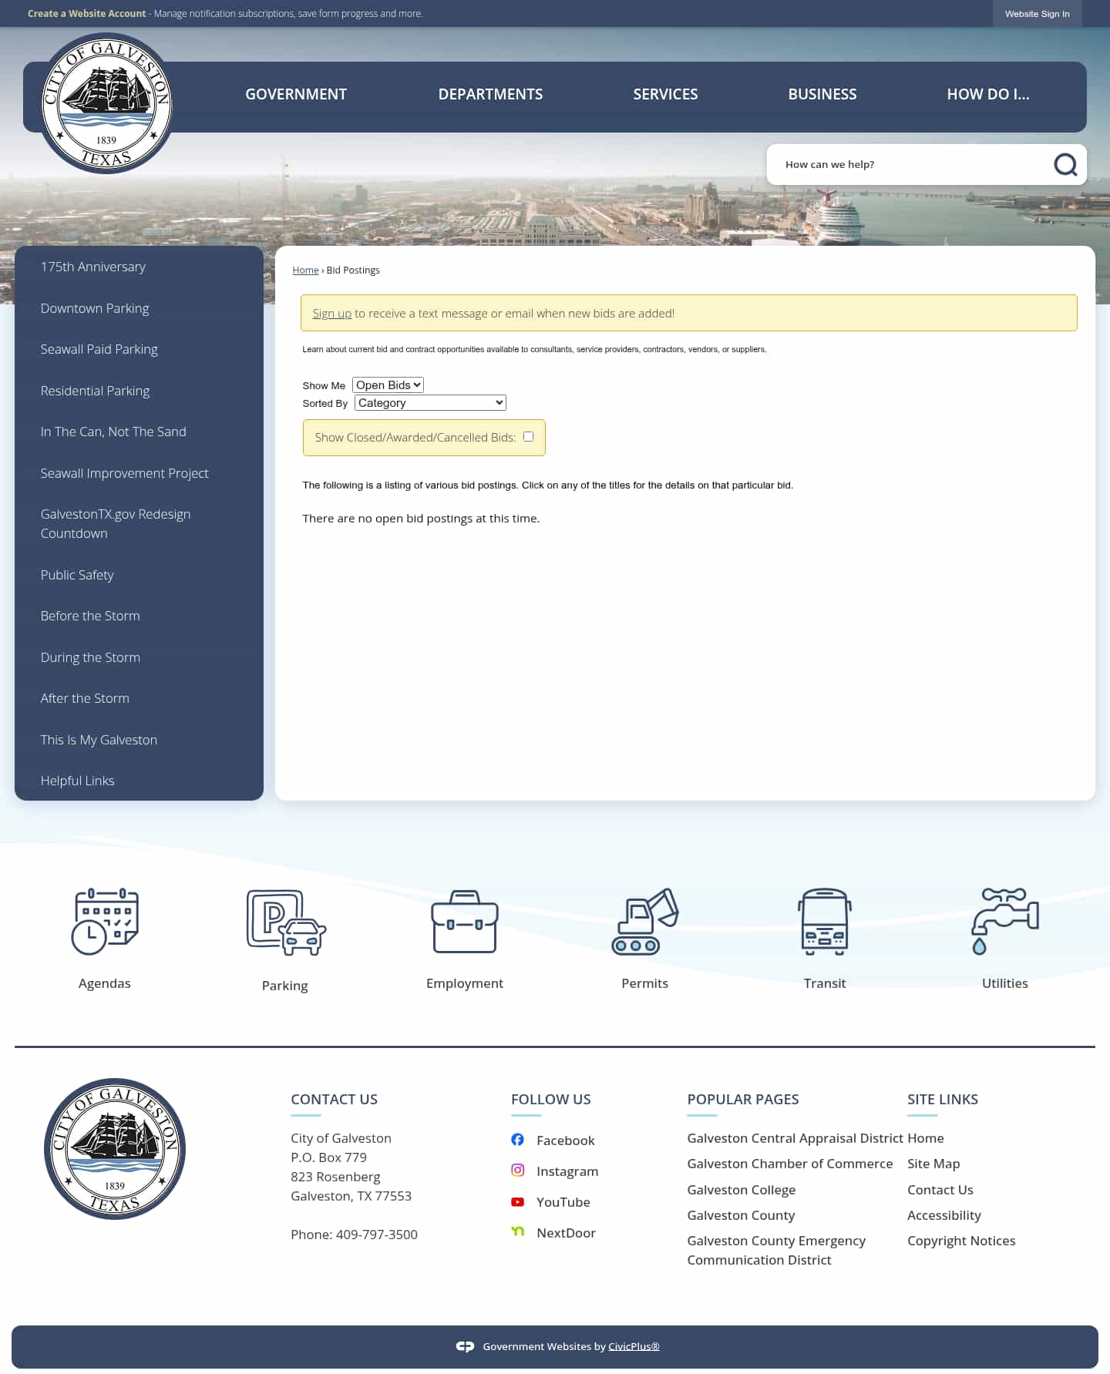Image resolution: width=1110 pixels, height=1374 pixels.
Task: Follow the Home breadcrumb link
Action: (x=305, y=270)
